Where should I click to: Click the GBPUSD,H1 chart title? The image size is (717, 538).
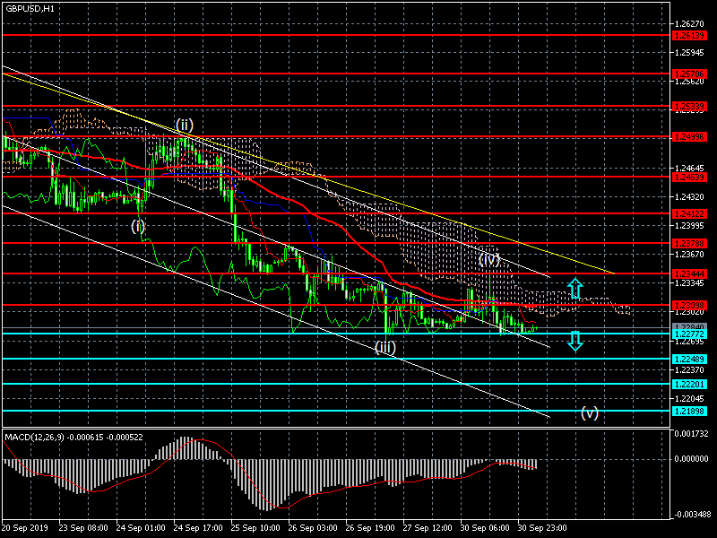(30, 8)
